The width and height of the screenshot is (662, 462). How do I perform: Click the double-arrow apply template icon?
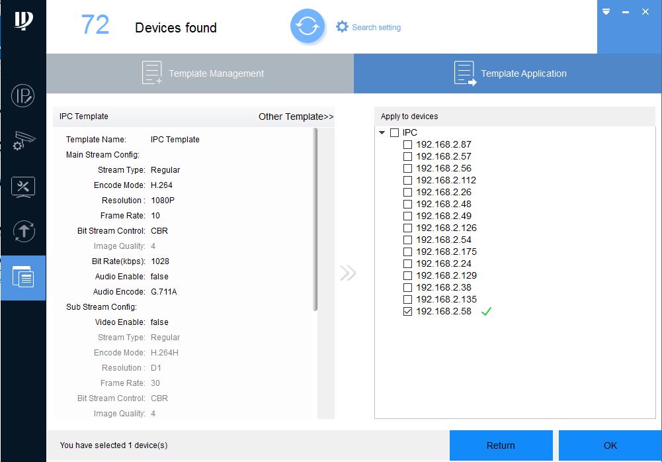click(348, 273)
